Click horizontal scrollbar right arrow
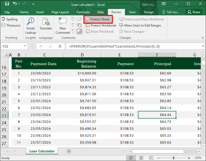 pos(199,151)
